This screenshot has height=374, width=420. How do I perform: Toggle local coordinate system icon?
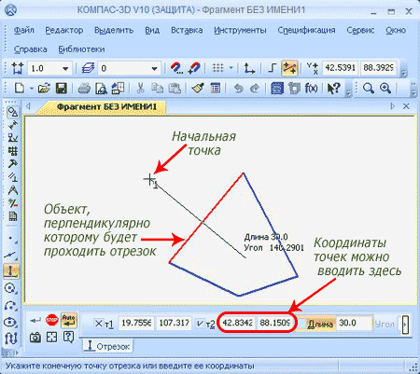coord(249,68)
